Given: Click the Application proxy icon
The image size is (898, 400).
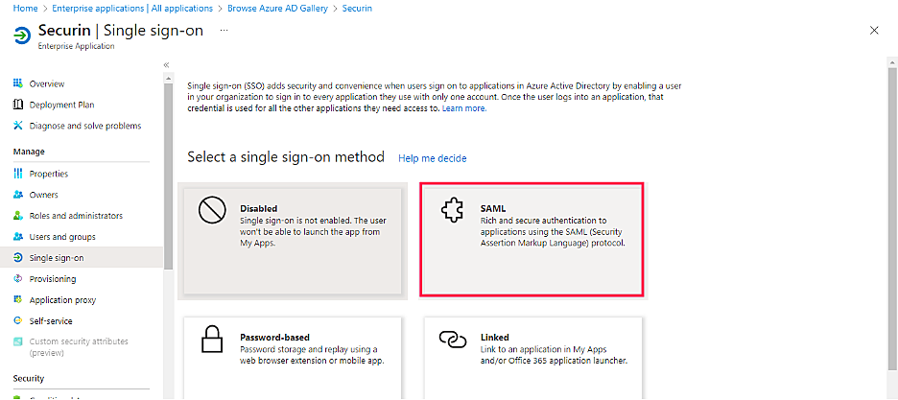Looking at the screenshot, I should point(18,300).
